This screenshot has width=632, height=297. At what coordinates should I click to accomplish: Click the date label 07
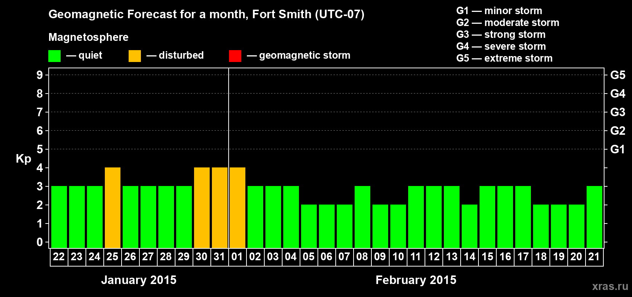(x=344, y=257)
